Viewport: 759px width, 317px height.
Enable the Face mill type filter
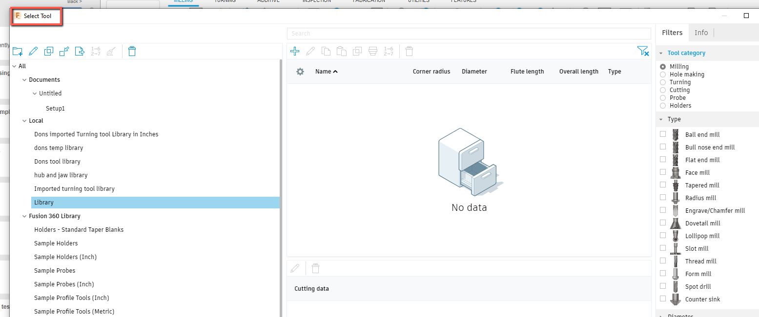tap(662, 172)
